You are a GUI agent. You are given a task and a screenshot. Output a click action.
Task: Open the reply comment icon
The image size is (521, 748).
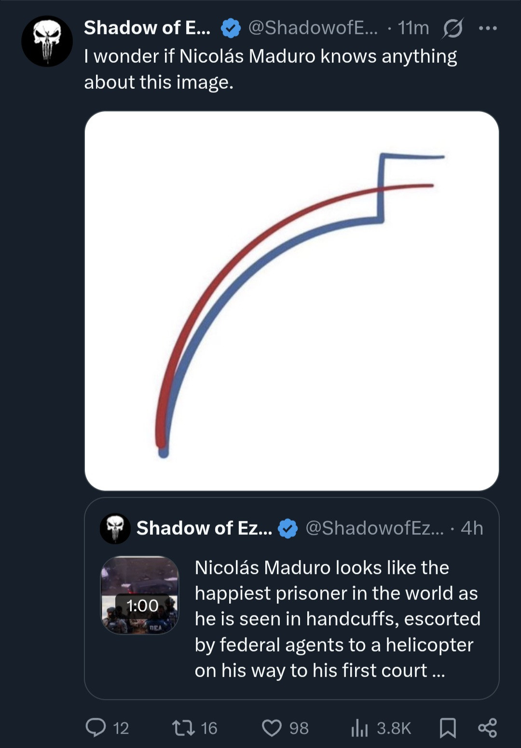click(96, 727)
